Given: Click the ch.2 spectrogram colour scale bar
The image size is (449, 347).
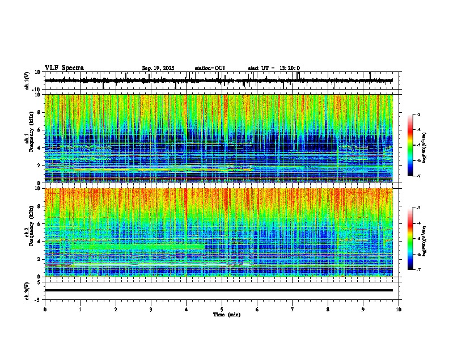Looking at the screenshot, I should pyautogui.click(x=410, y=239).
